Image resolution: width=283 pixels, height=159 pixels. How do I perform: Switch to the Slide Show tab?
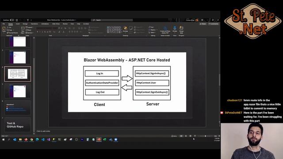click(x=56, y=24)
